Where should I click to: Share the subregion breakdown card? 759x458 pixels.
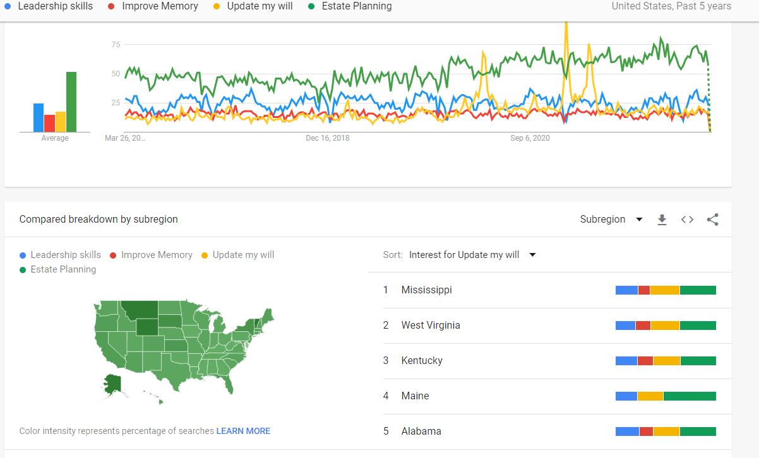pos(713,220)
